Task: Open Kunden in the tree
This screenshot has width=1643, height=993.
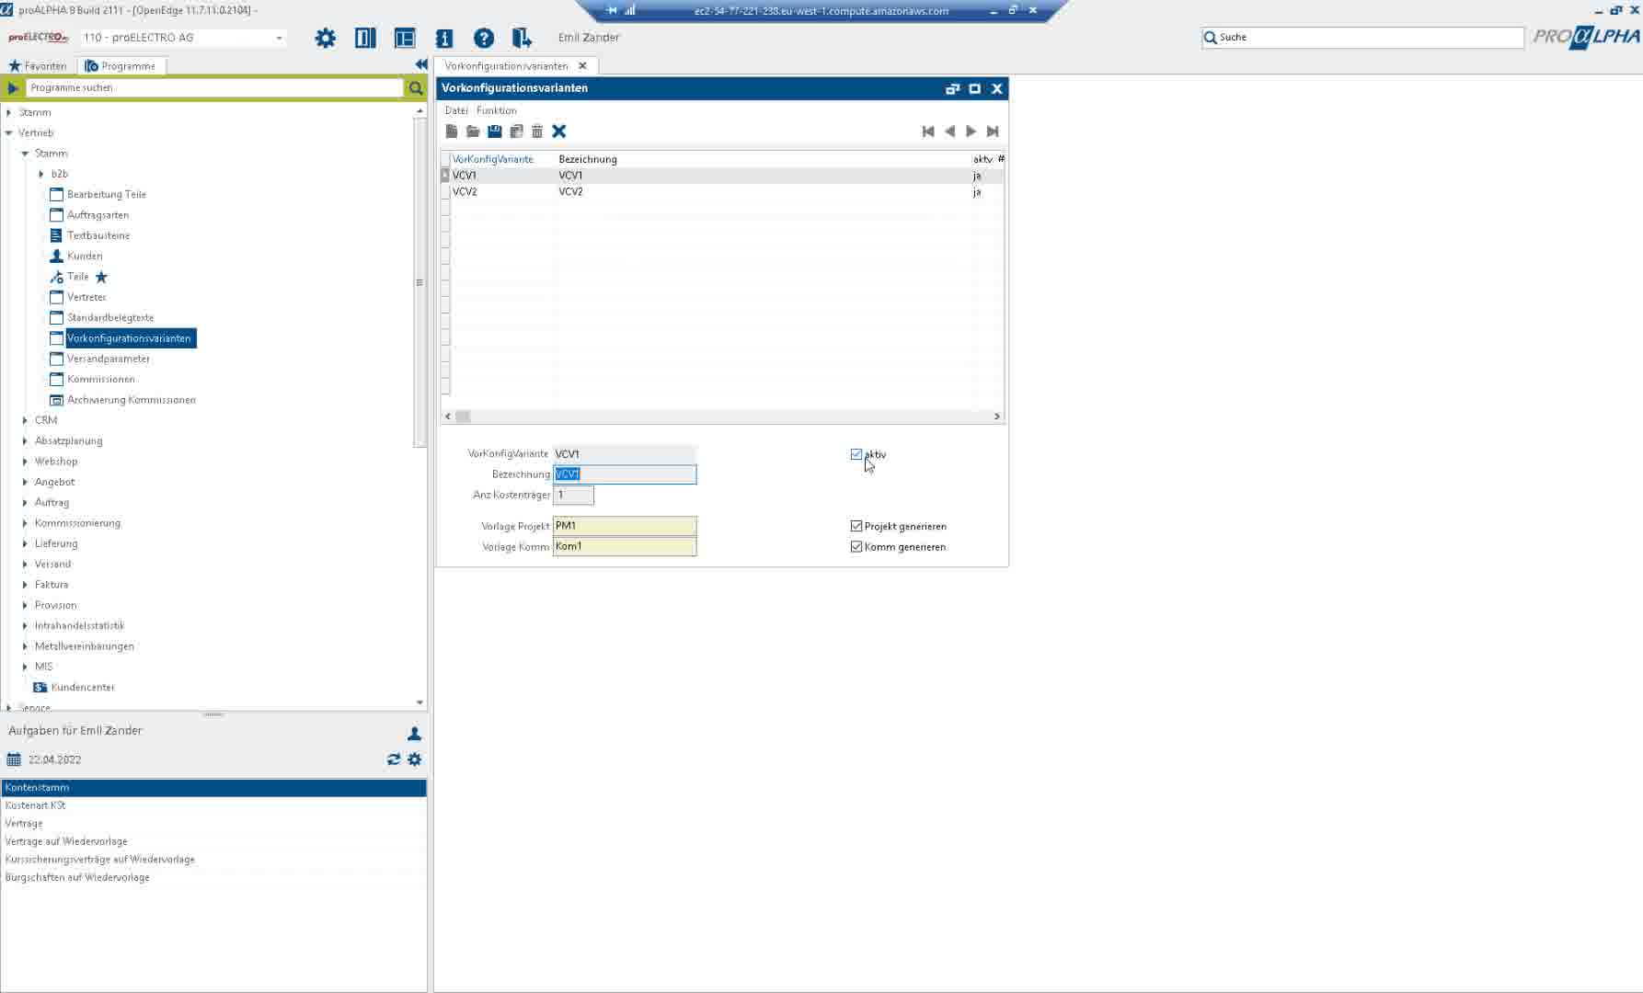Action: 85,257
